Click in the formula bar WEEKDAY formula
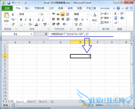135x109 pixels. click(69, 34)
